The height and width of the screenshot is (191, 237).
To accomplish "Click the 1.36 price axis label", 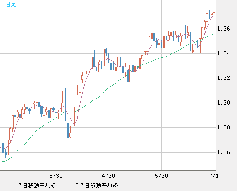I will (x=223, y=29).
